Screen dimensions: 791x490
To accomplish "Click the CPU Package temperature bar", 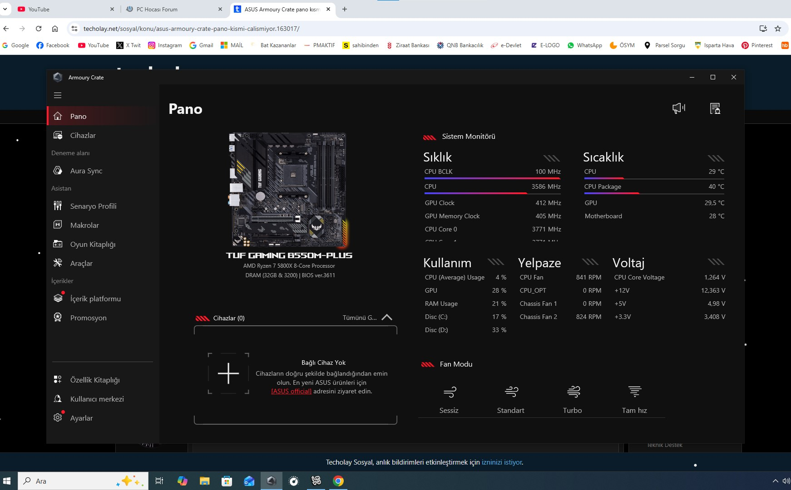I will [x=654, y=193].
